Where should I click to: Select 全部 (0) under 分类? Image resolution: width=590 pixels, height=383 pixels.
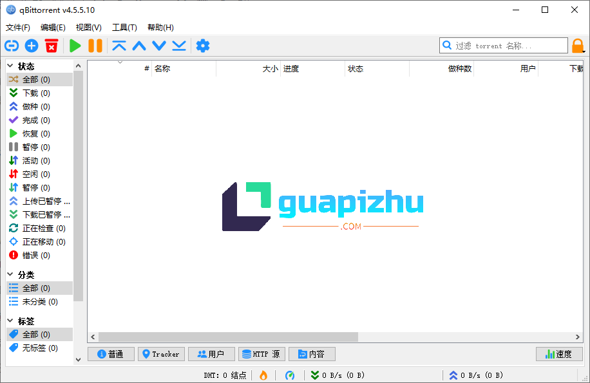[39, 288]
